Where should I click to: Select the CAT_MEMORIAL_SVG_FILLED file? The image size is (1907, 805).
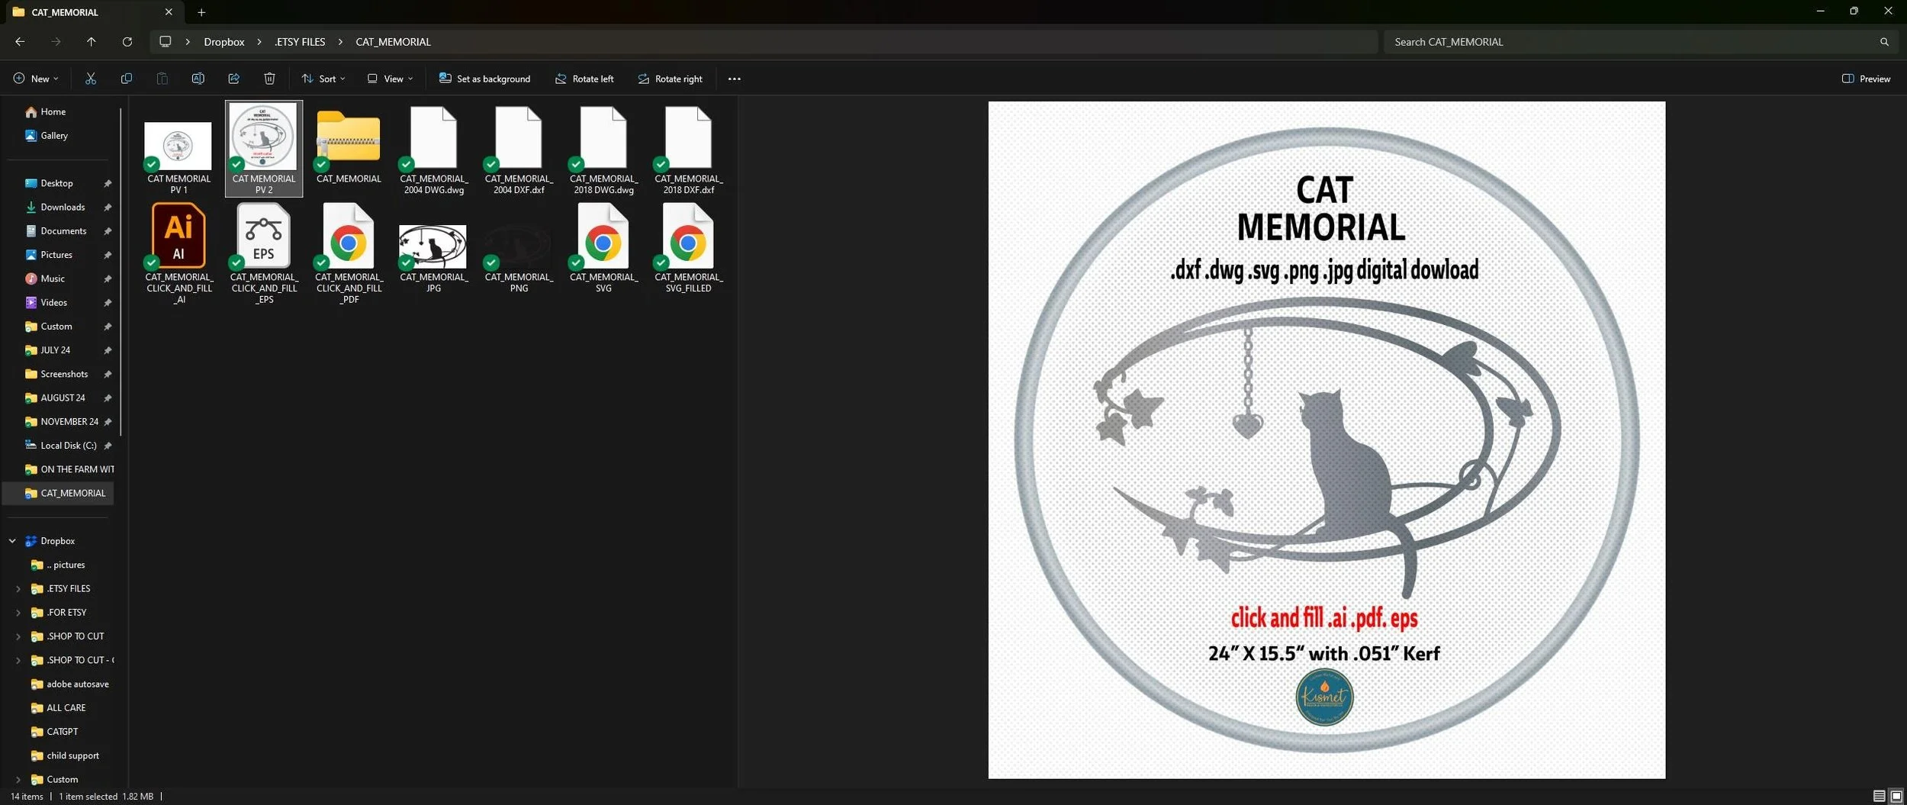(688, 248)
